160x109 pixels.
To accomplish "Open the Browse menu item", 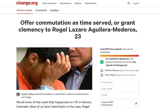I will pos(78,3).
